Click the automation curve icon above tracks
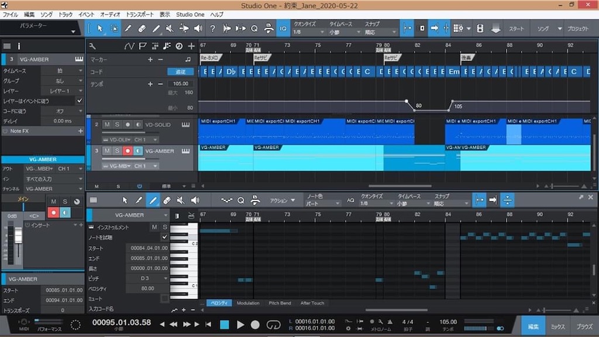 pyautogui.click(x=129, y=46)
